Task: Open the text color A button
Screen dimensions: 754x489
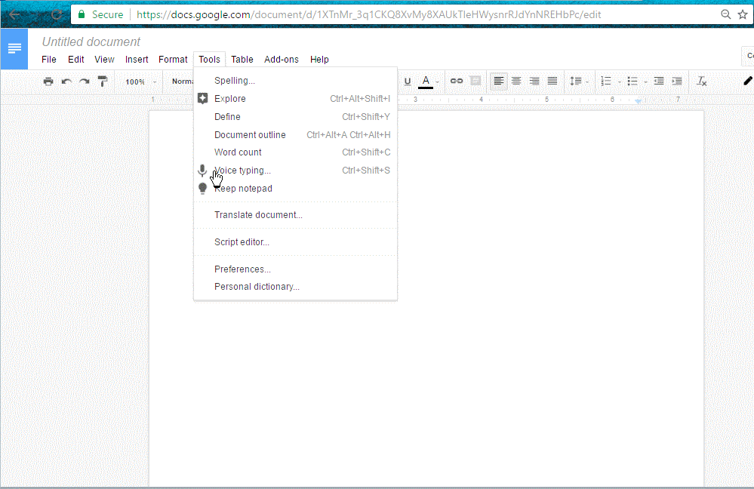Action: coord(426,81)
